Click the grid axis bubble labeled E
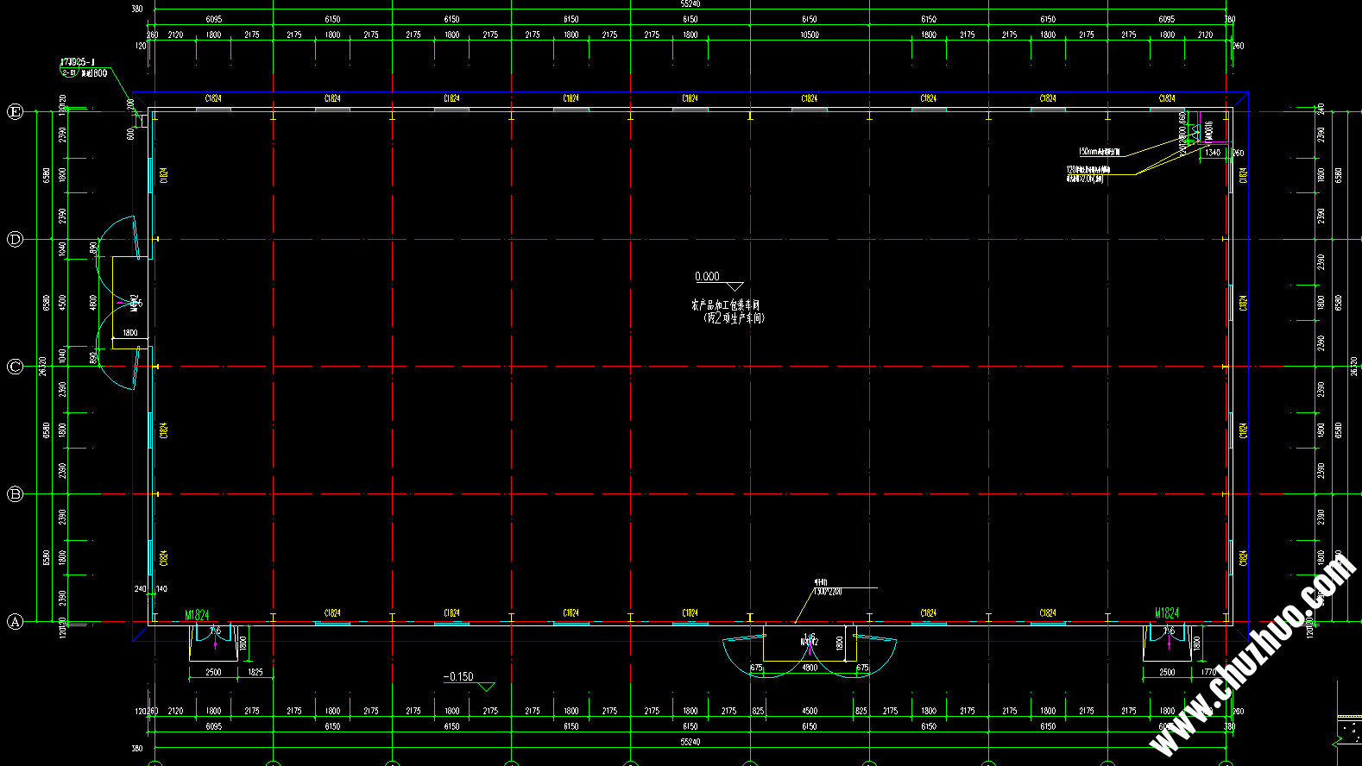Image resolution: width=1362 pixels, height=766 pixels. pos(15,111)
